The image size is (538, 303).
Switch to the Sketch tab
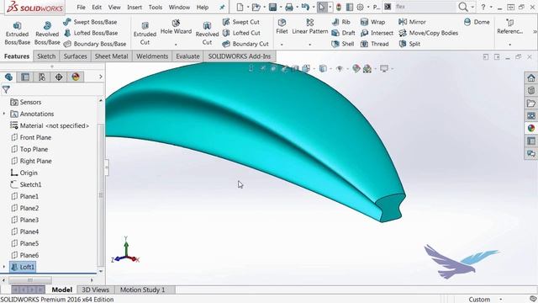pos(46,56)
